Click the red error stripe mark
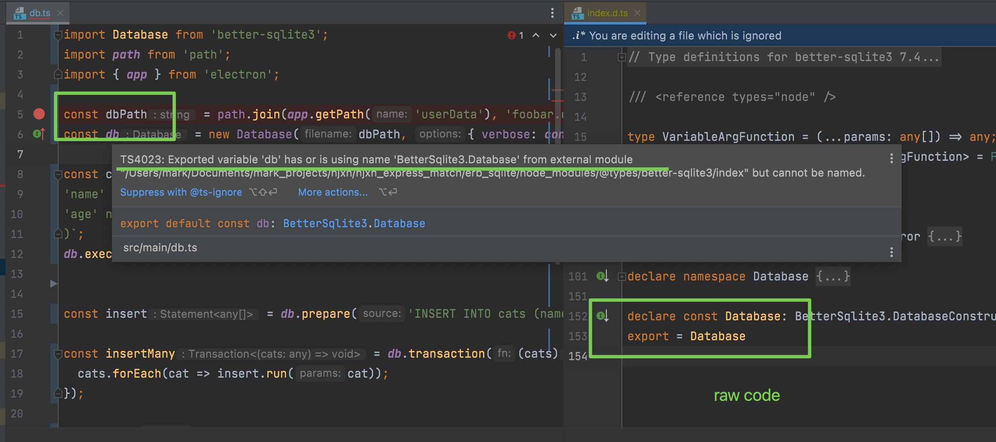Image resolution: width=996 pixels, height=442 pixels. (557, 101)
